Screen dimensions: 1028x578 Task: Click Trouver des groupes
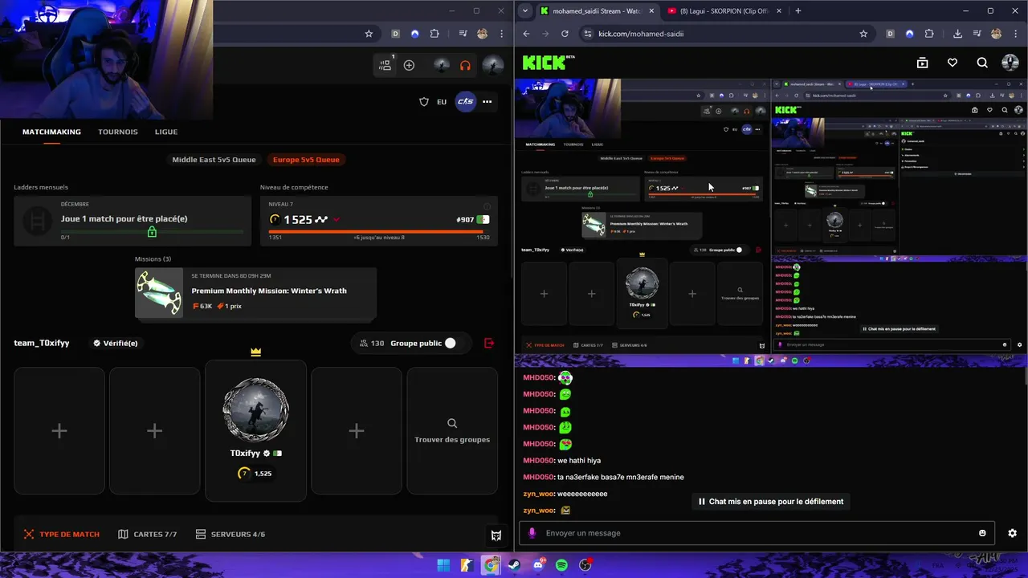click(x=452, y=431)
